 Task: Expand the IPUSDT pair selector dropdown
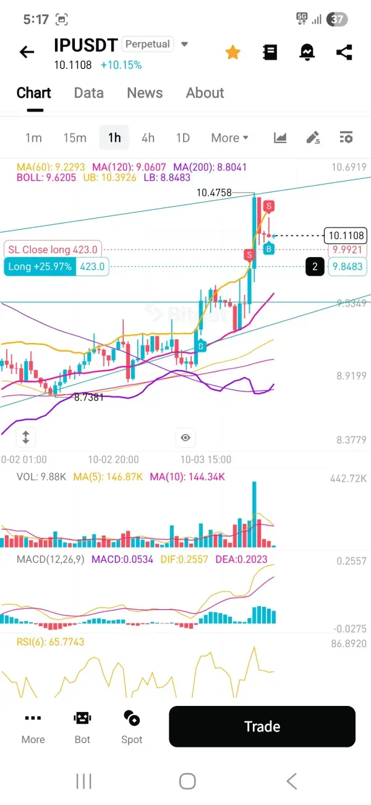point(184,45)
